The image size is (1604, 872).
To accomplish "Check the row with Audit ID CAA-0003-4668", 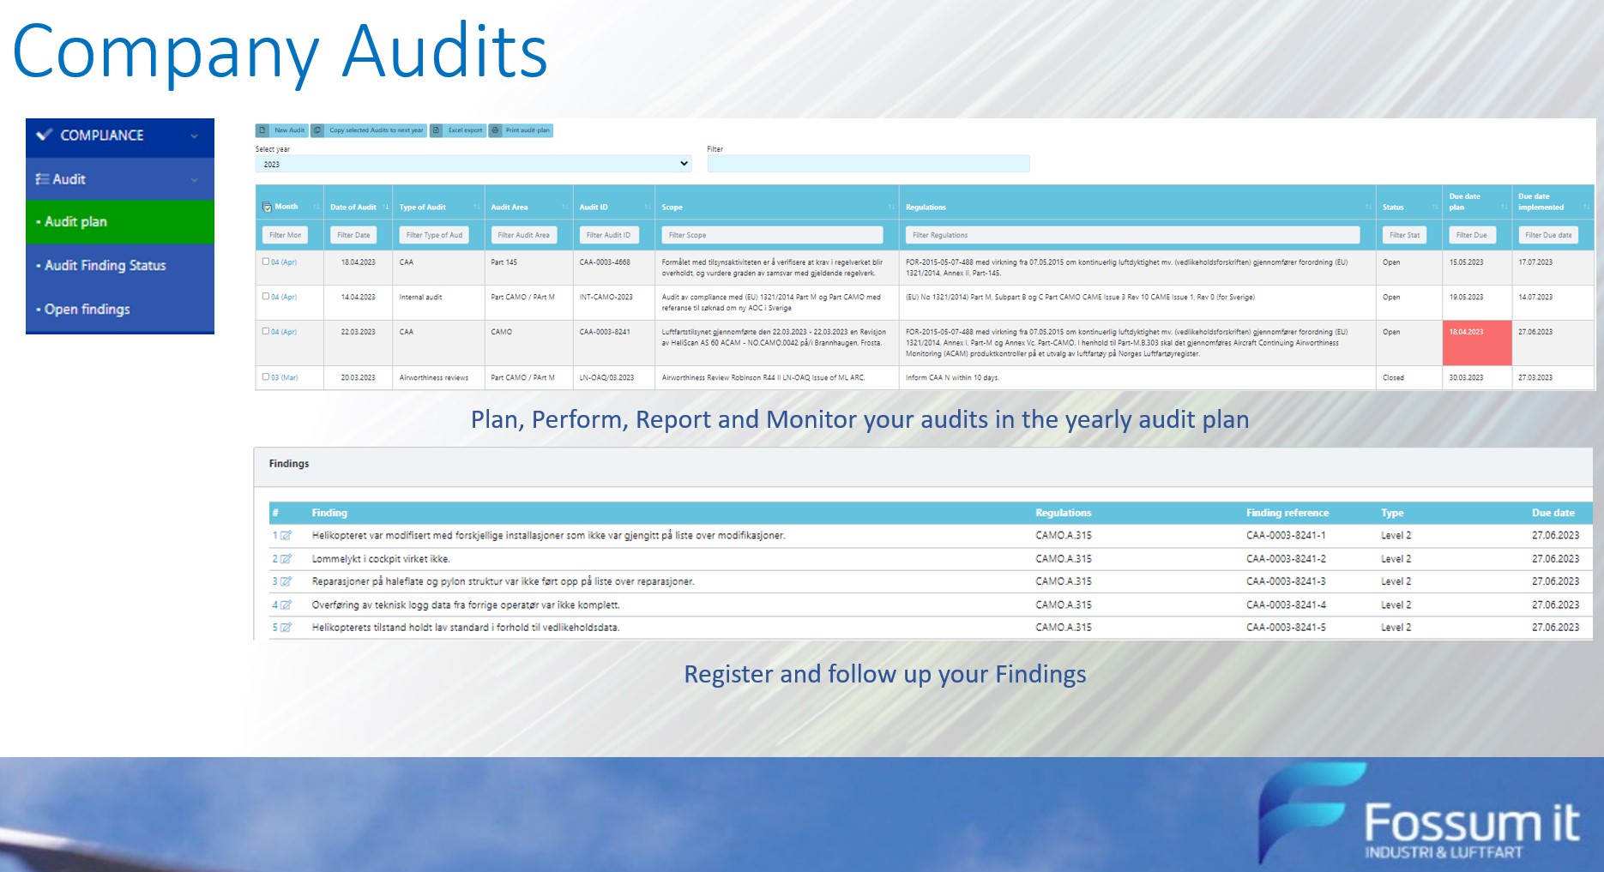I will pyautogui.click(x=266, y=262).
